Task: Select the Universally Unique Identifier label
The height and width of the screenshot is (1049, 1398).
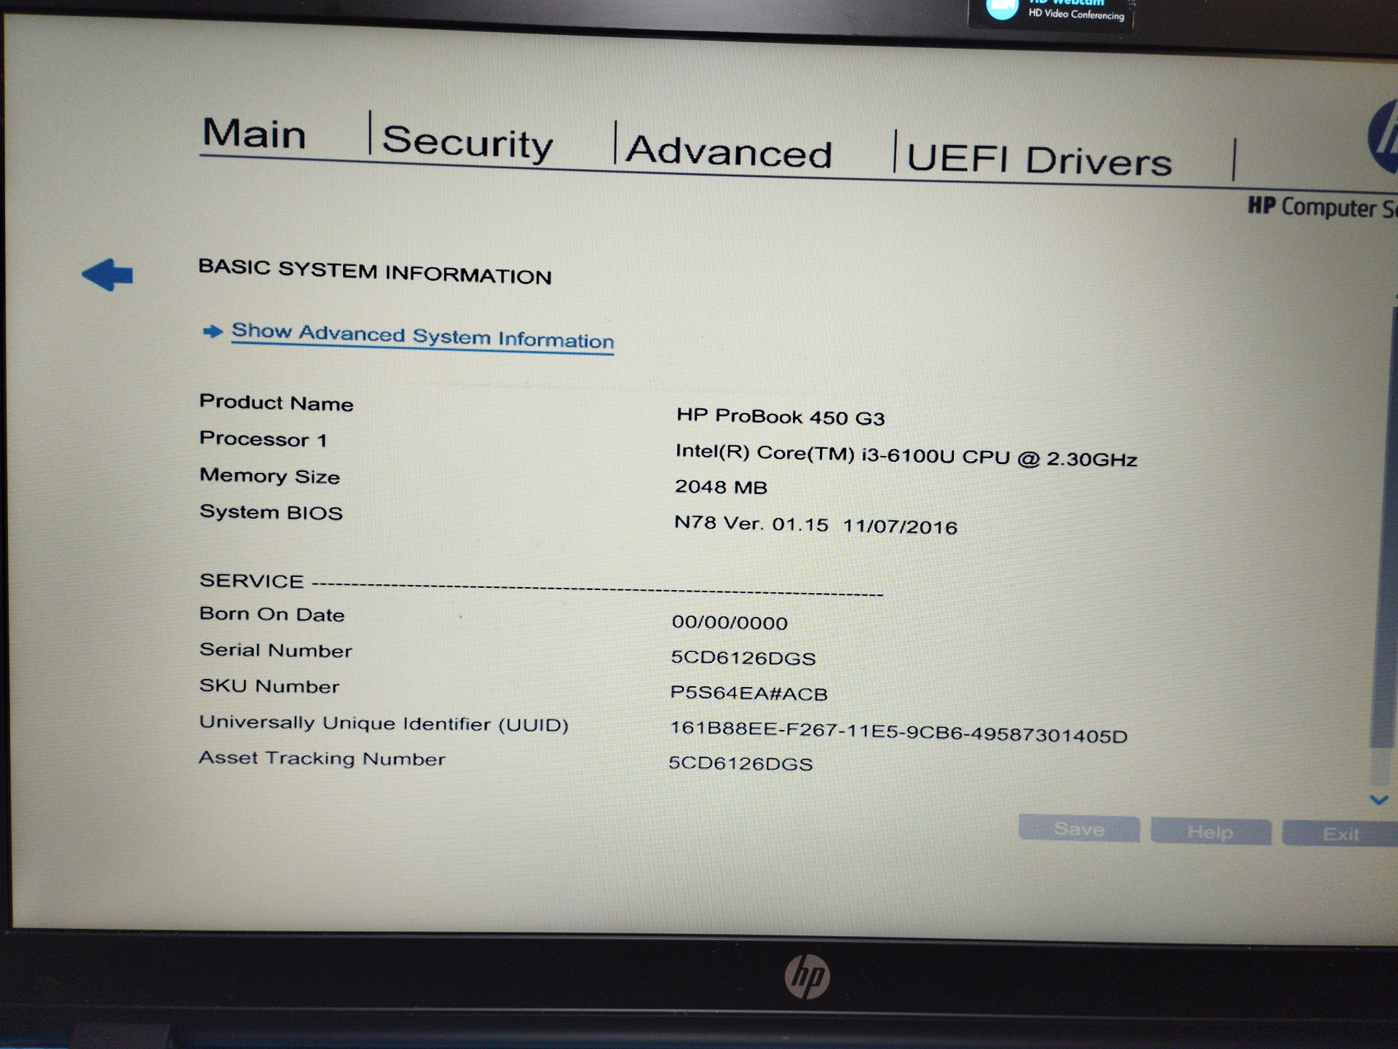Action: coord(384,723)
